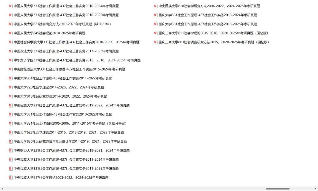Viewport: 318px width, 191px height.
Task: Select file name 中国人民大学845社会理论2010-2025年考研真题
Action: 49,33
